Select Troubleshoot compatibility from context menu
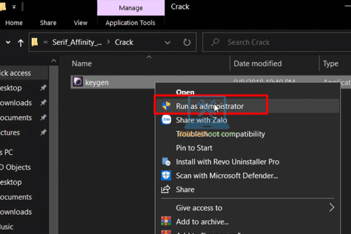This screenshot has height=234, width=351. coord(220,134)
